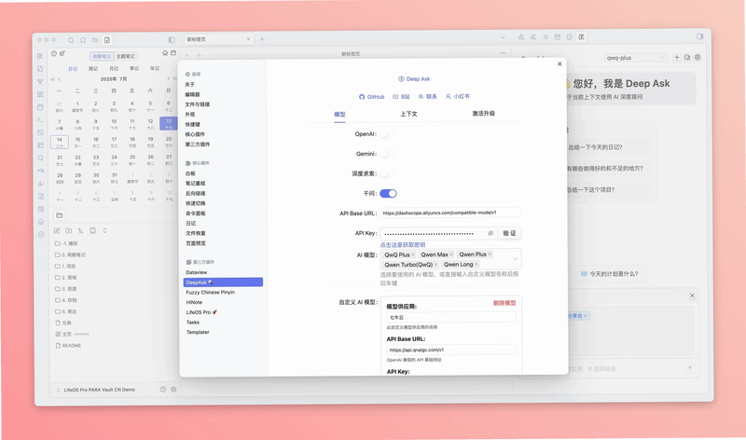The image size is (746, 440).
Task: Open the tab list chevron in the tab bar
Action: [x=503, y=37]
